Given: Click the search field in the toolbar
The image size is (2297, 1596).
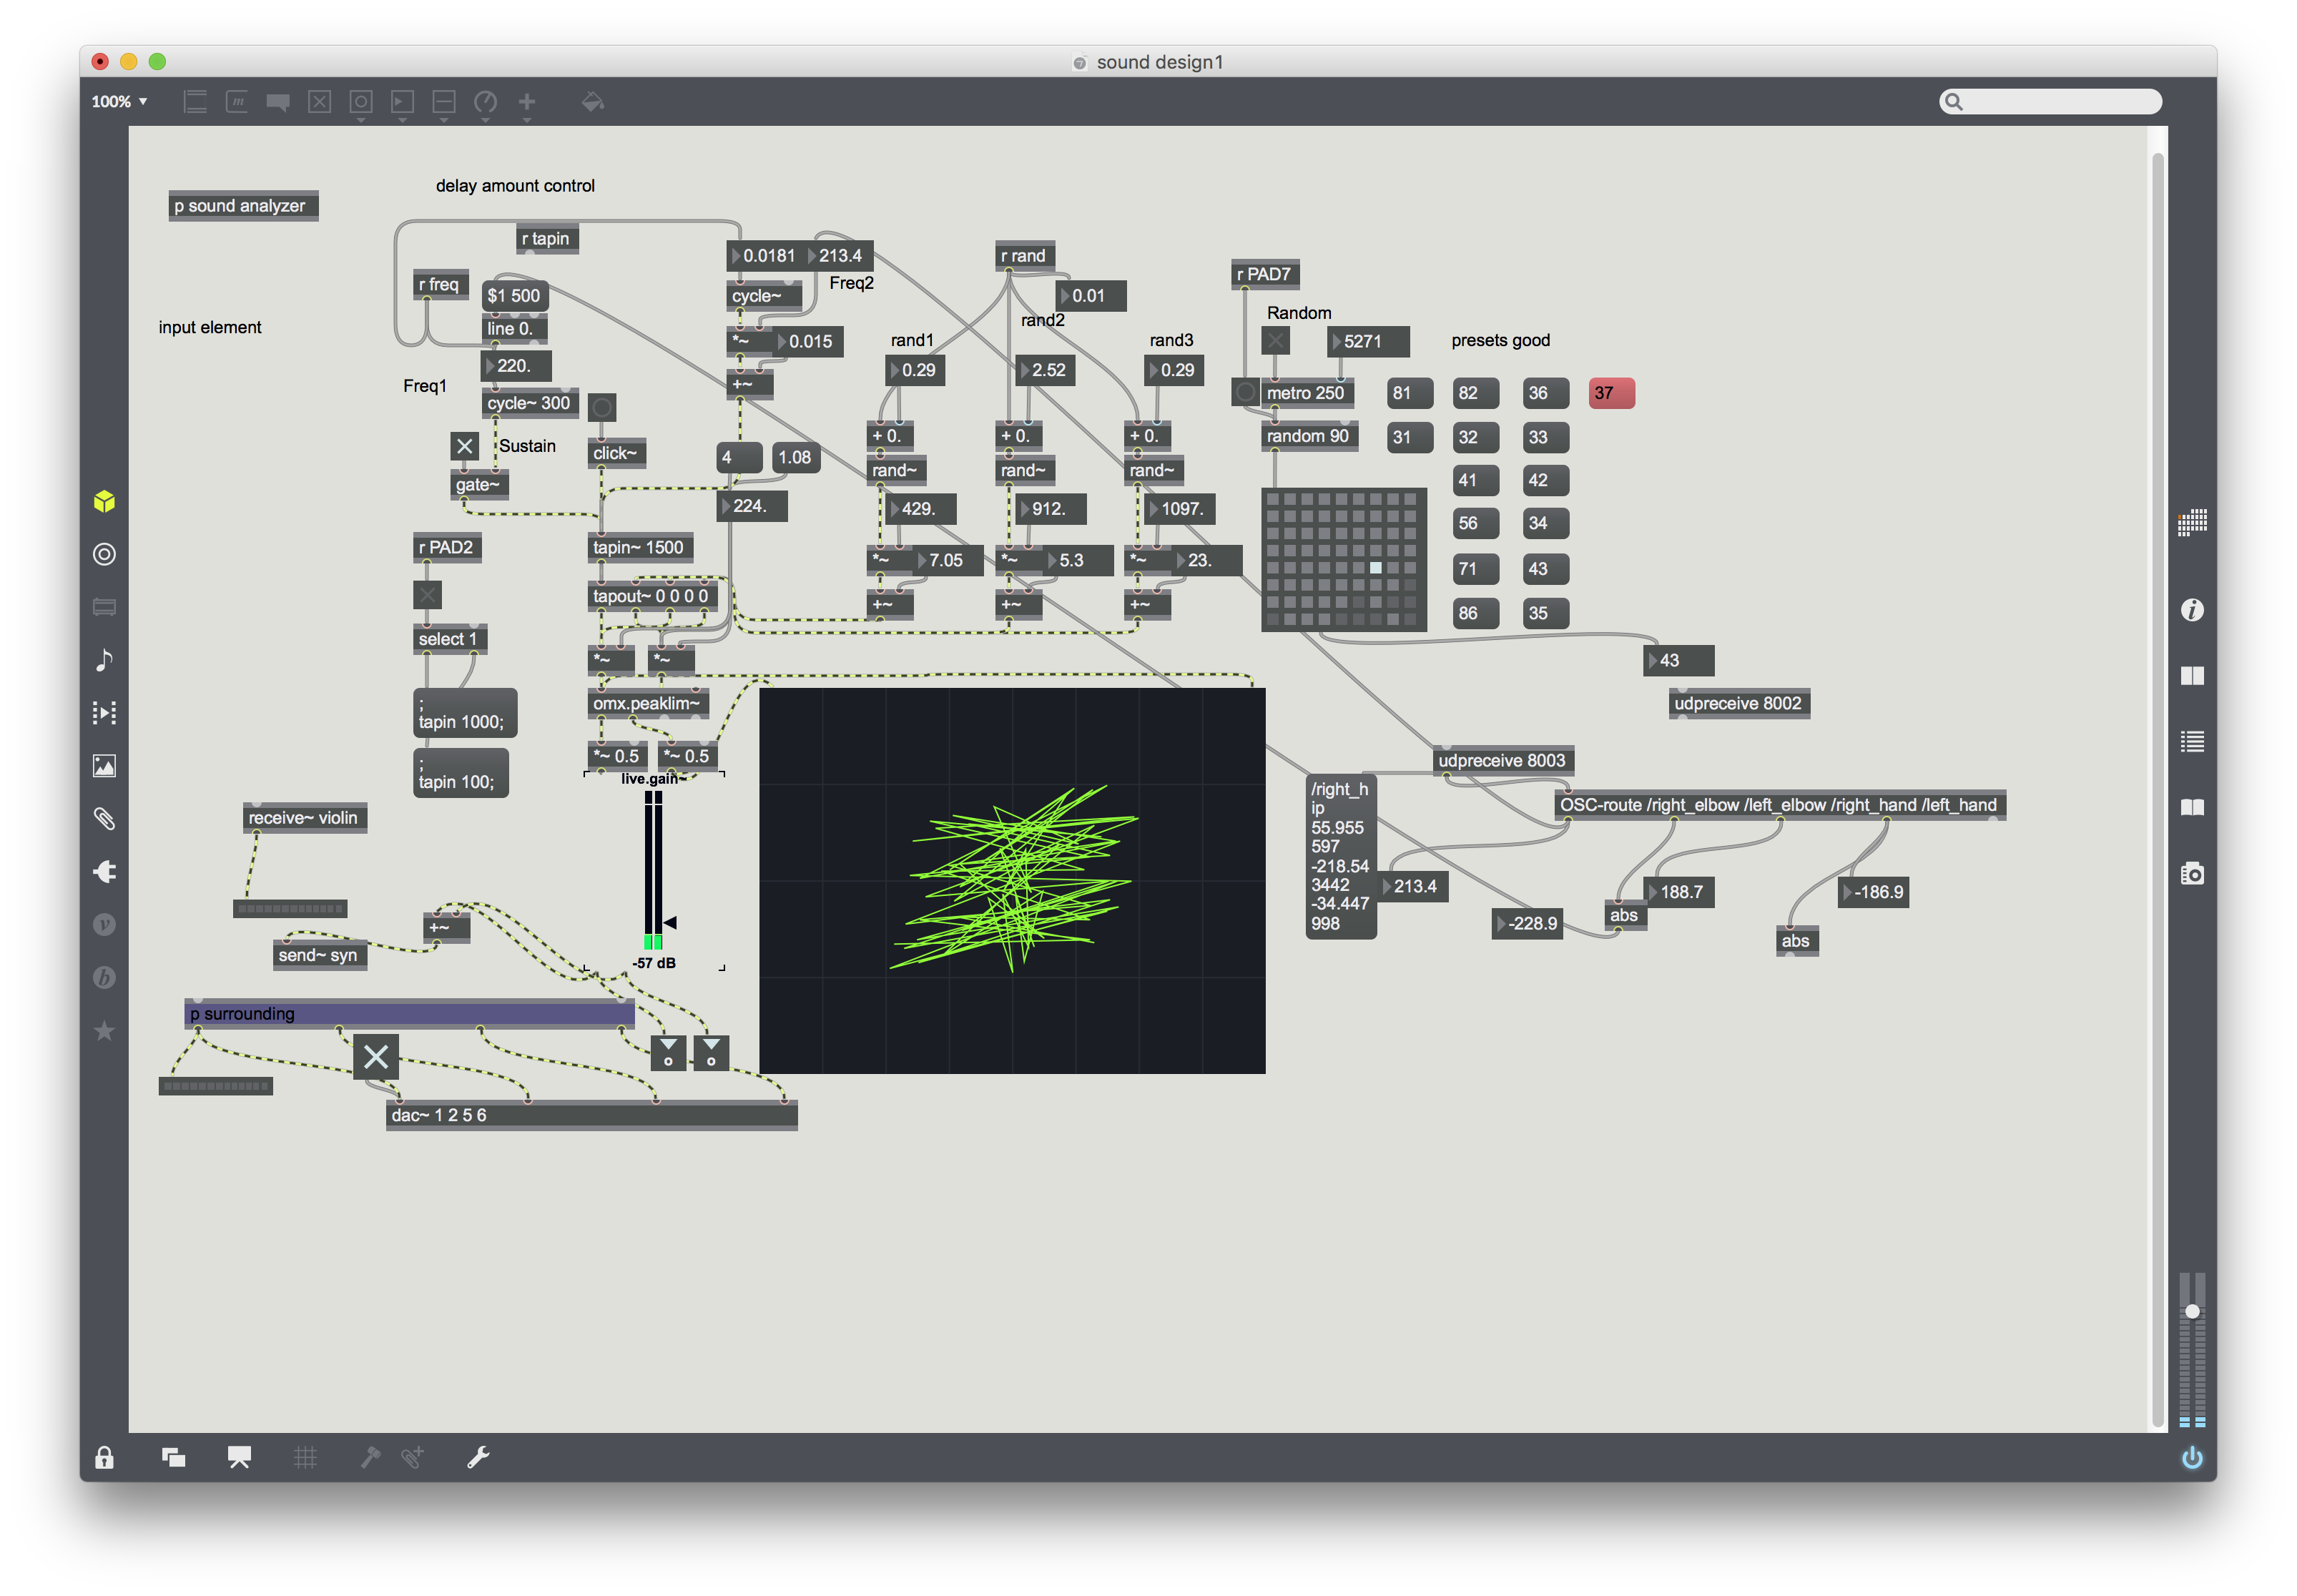Looking at the screenshot, I should pos(2060,102).
